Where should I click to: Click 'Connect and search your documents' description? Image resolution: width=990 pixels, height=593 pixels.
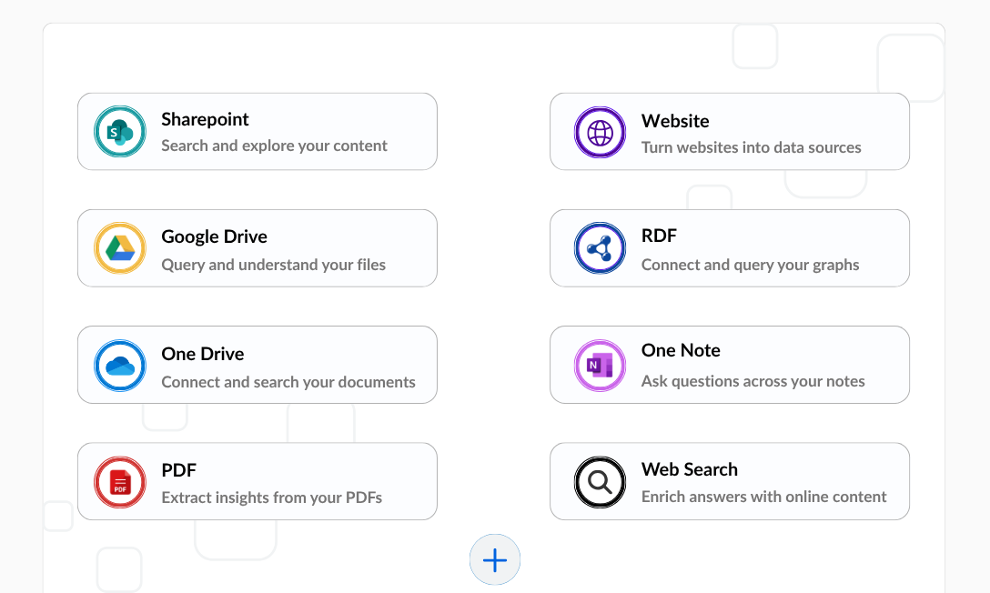pyautogui.click(x=288, y=382)
